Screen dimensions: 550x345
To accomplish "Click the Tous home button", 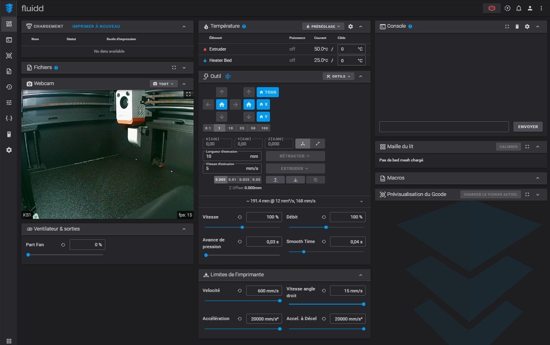I will (268, 92).
